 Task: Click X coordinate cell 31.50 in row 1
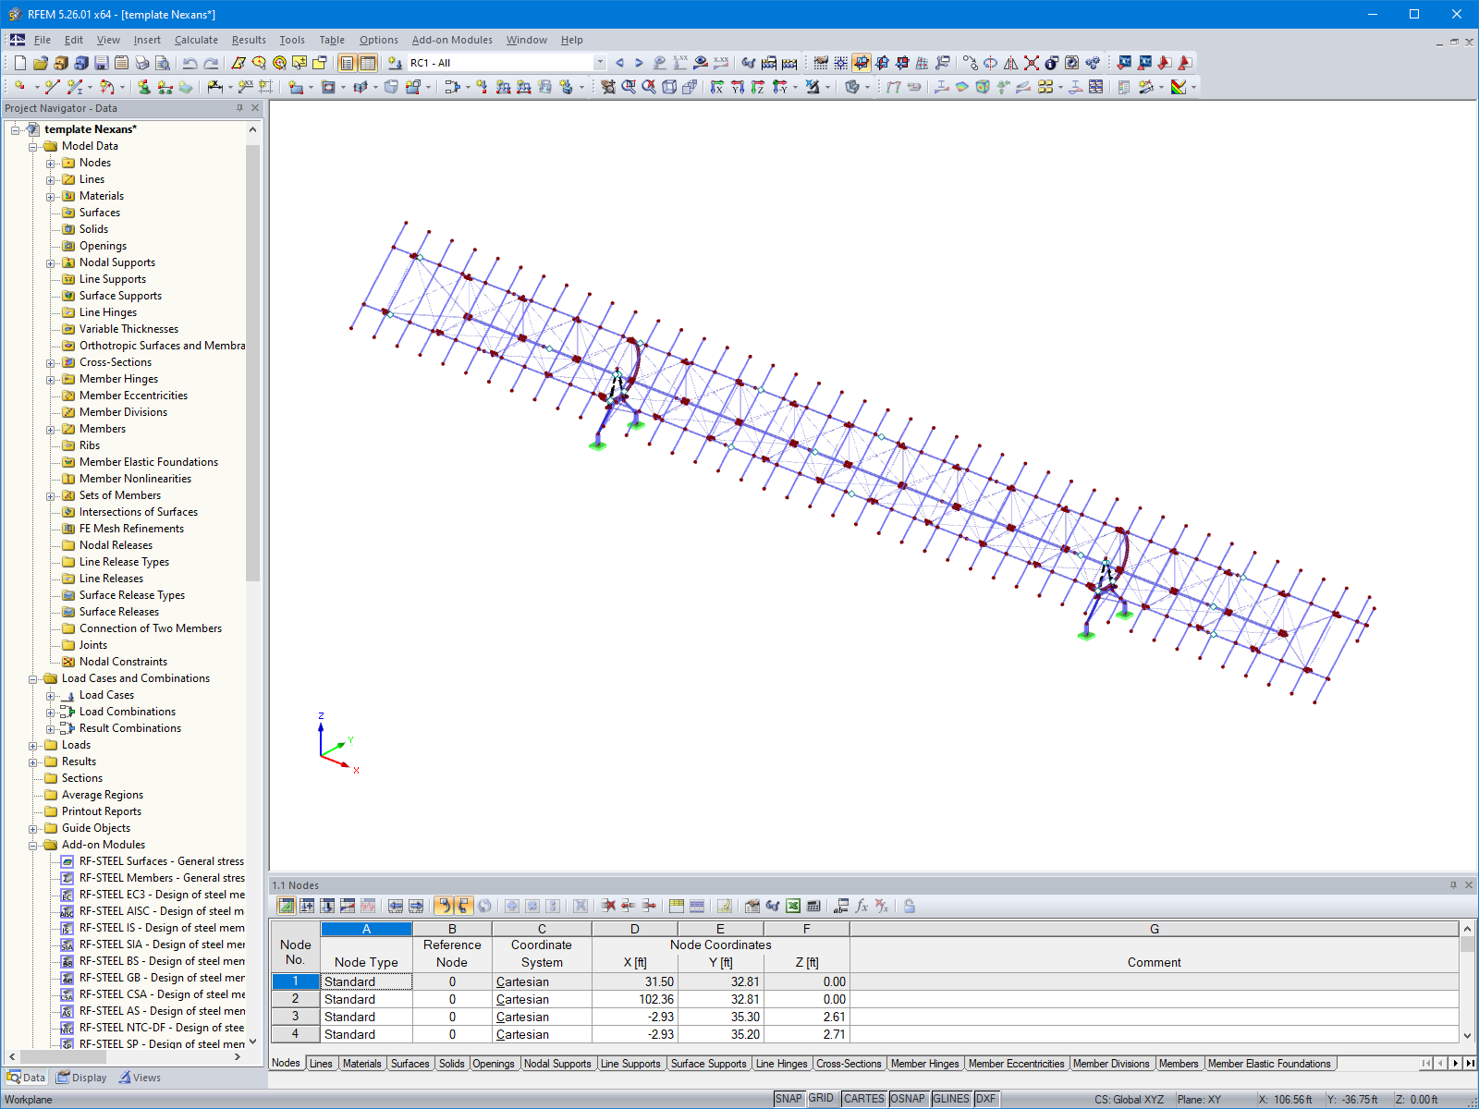pos(635,981)
